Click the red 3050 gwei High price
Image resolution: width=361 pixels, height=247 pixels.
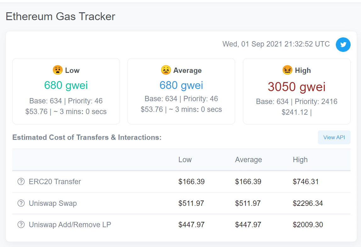click(296, 87)
